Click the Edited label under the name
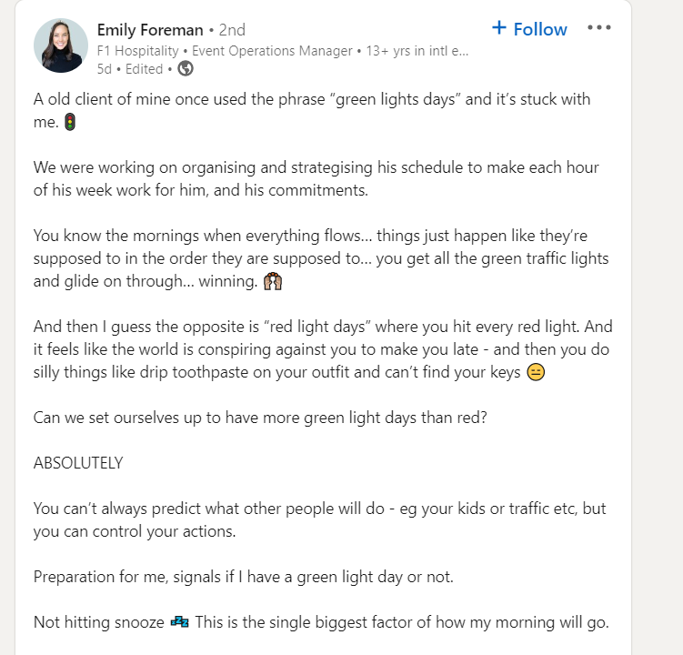Viewport: 683px width, 655px height. (x=145, y=69)
